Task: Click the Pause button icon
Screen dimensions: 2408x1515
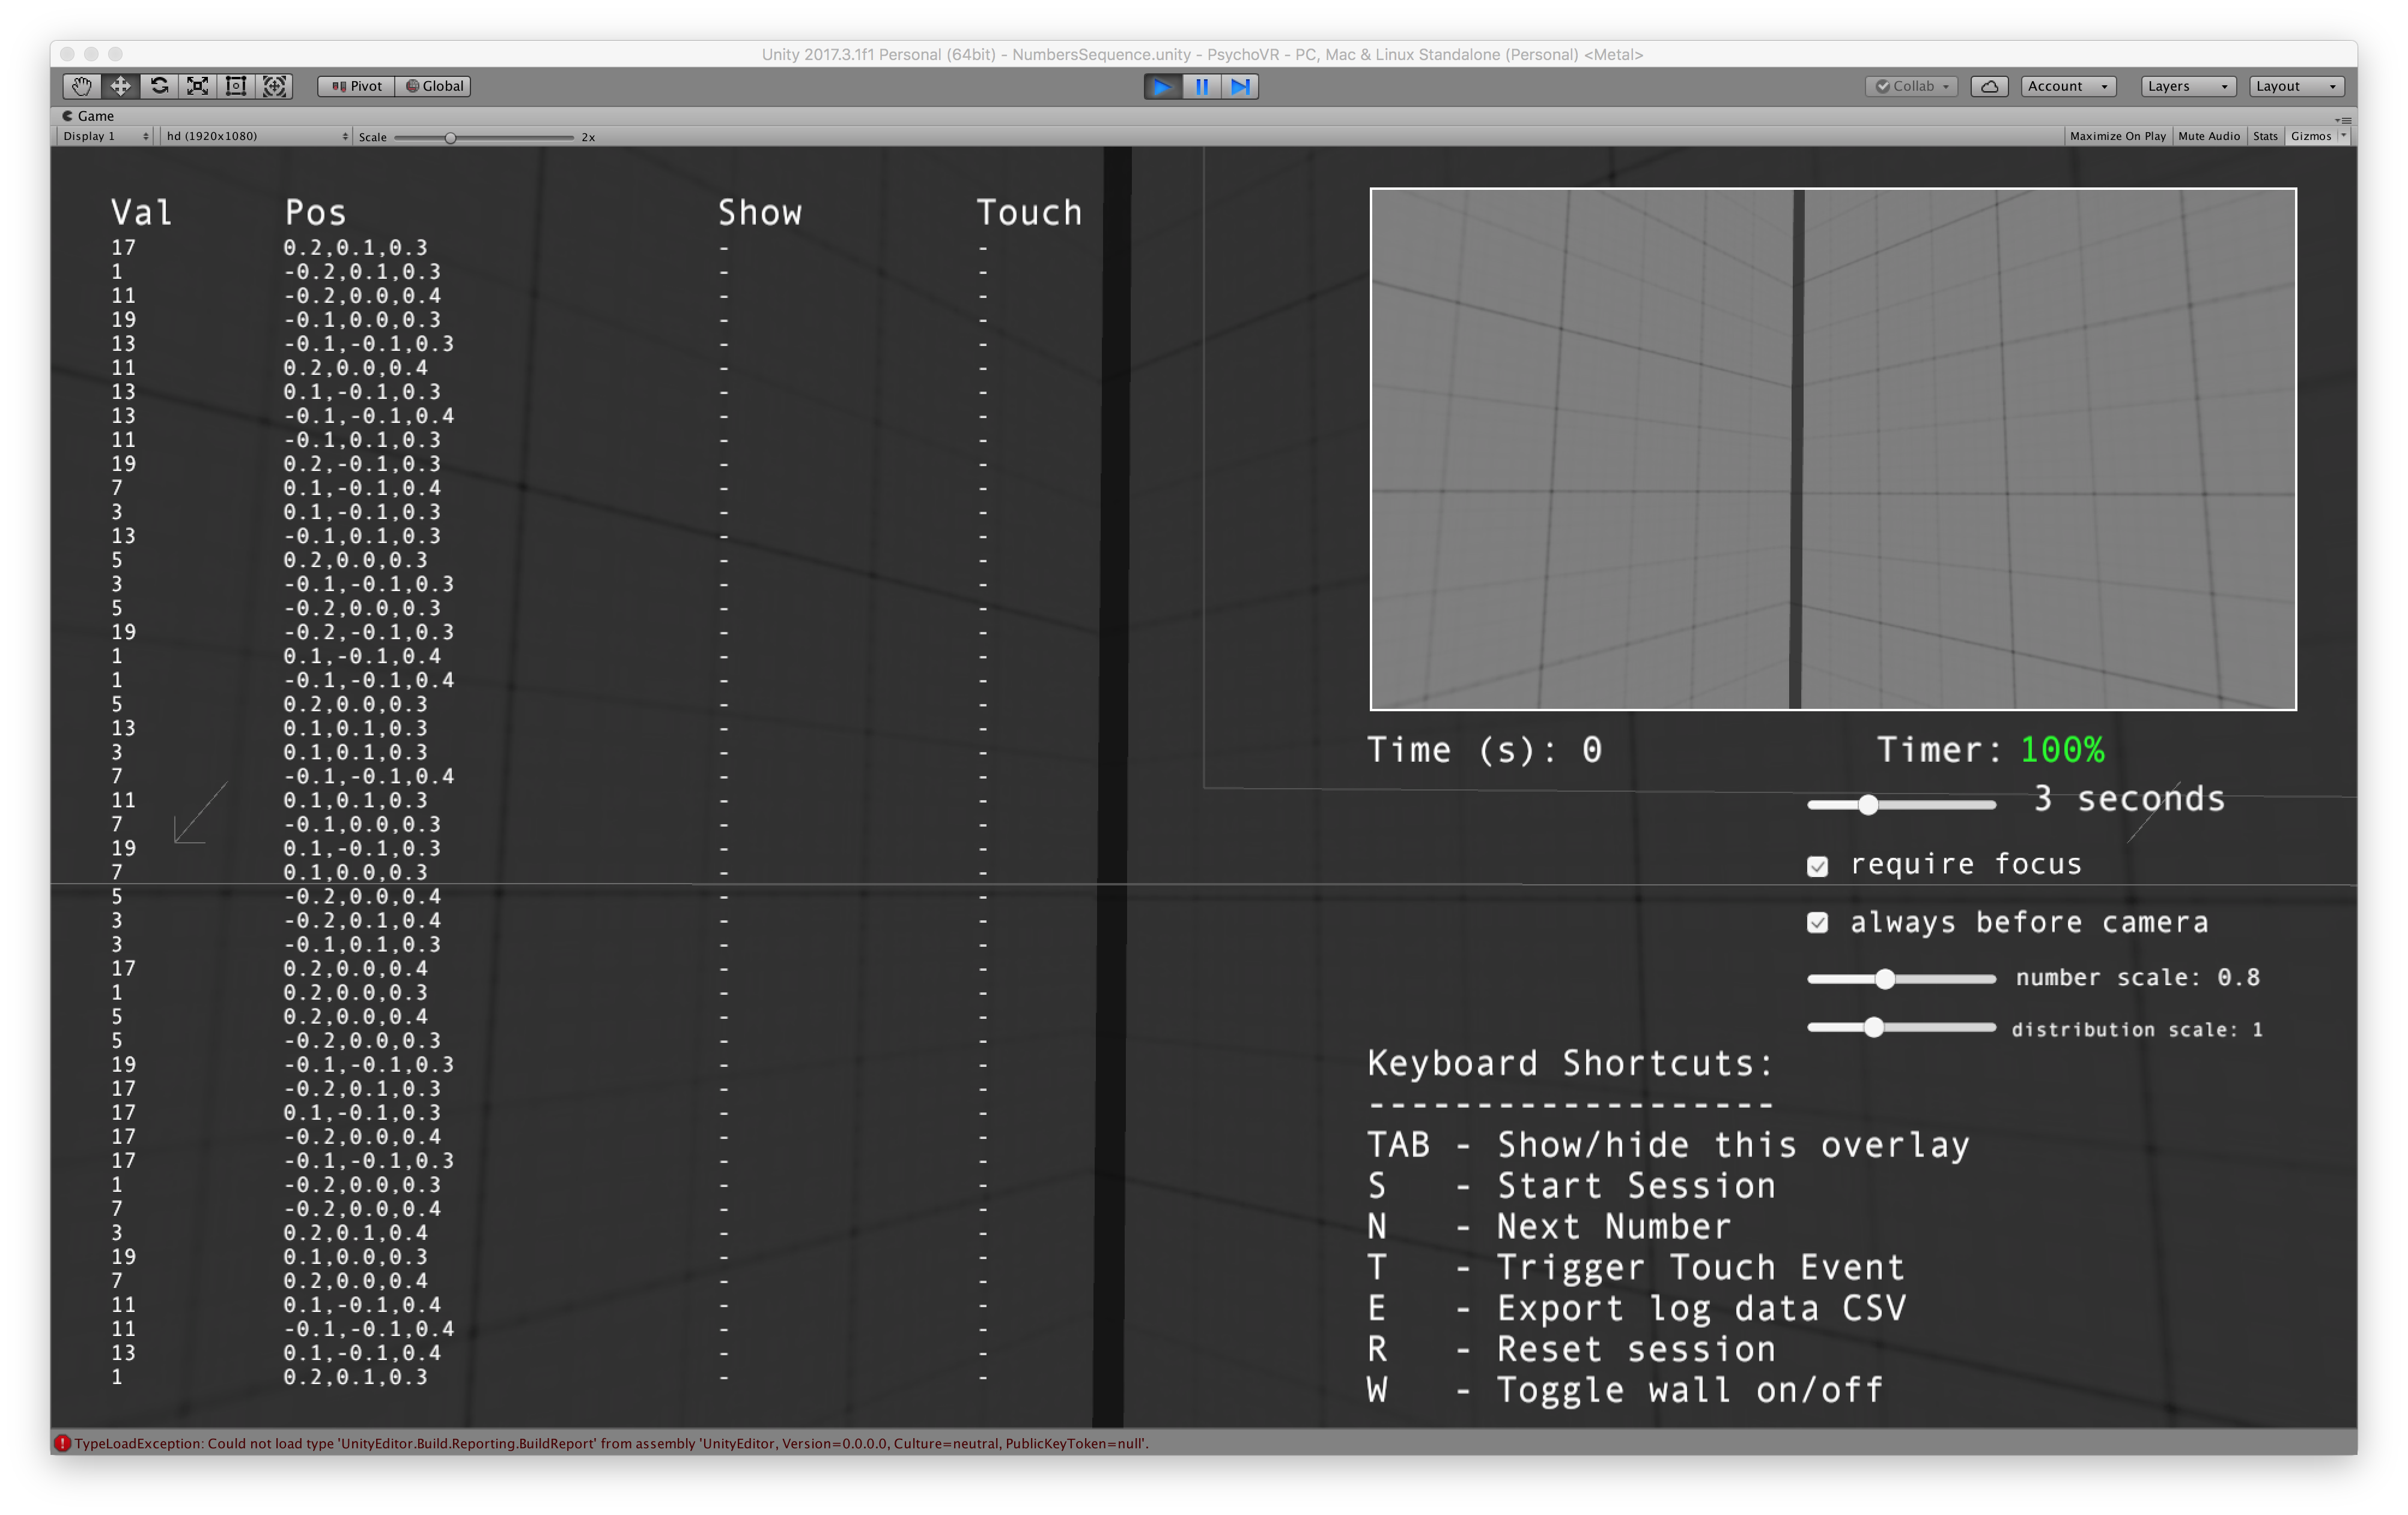Action: tap(1201, 86)
